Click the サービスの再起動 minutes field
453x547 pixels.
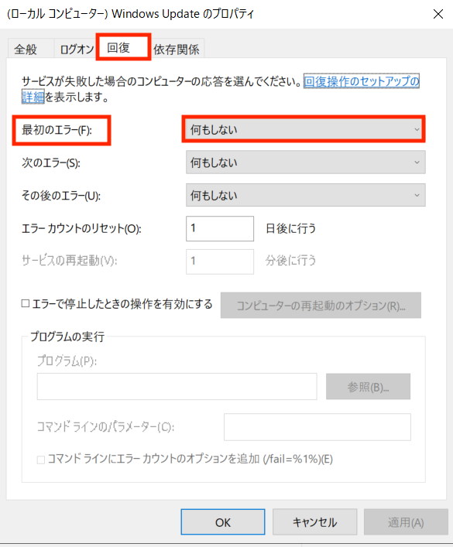click(220, 262)
